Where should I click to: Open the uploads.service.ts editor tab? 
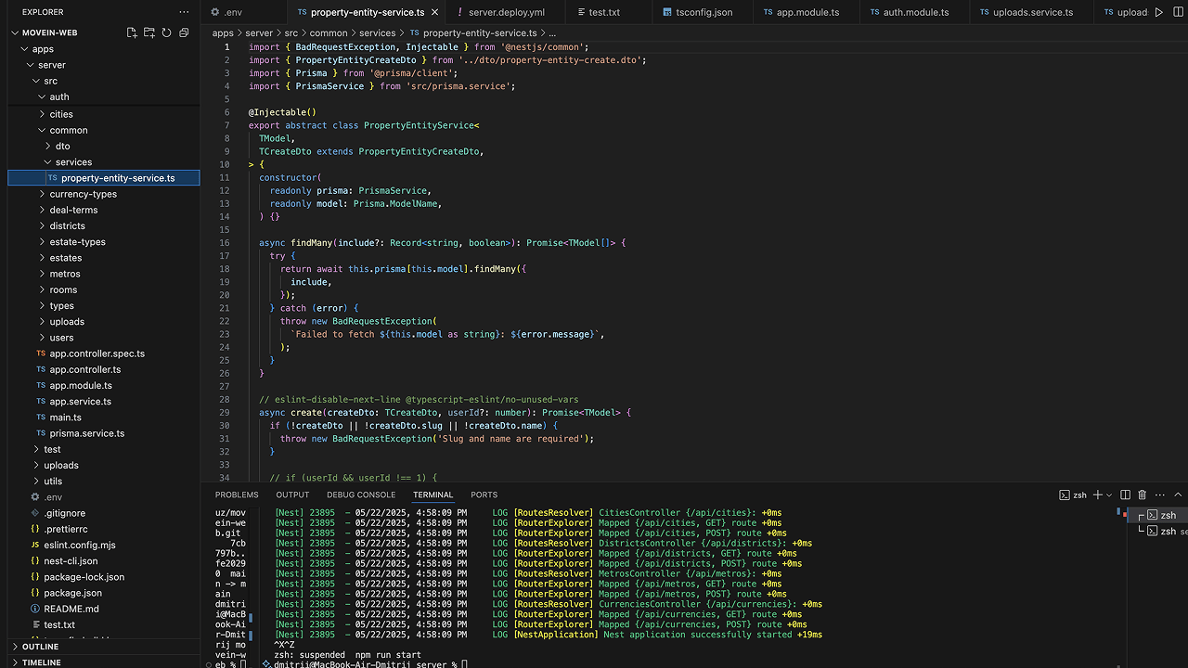pyautogui.click(x=1032, y=12)
